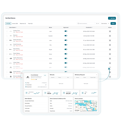121x127 pixels.
Task: Click Move To Trash link under Wheel Wonders
Action: click(x=19, y=41)
